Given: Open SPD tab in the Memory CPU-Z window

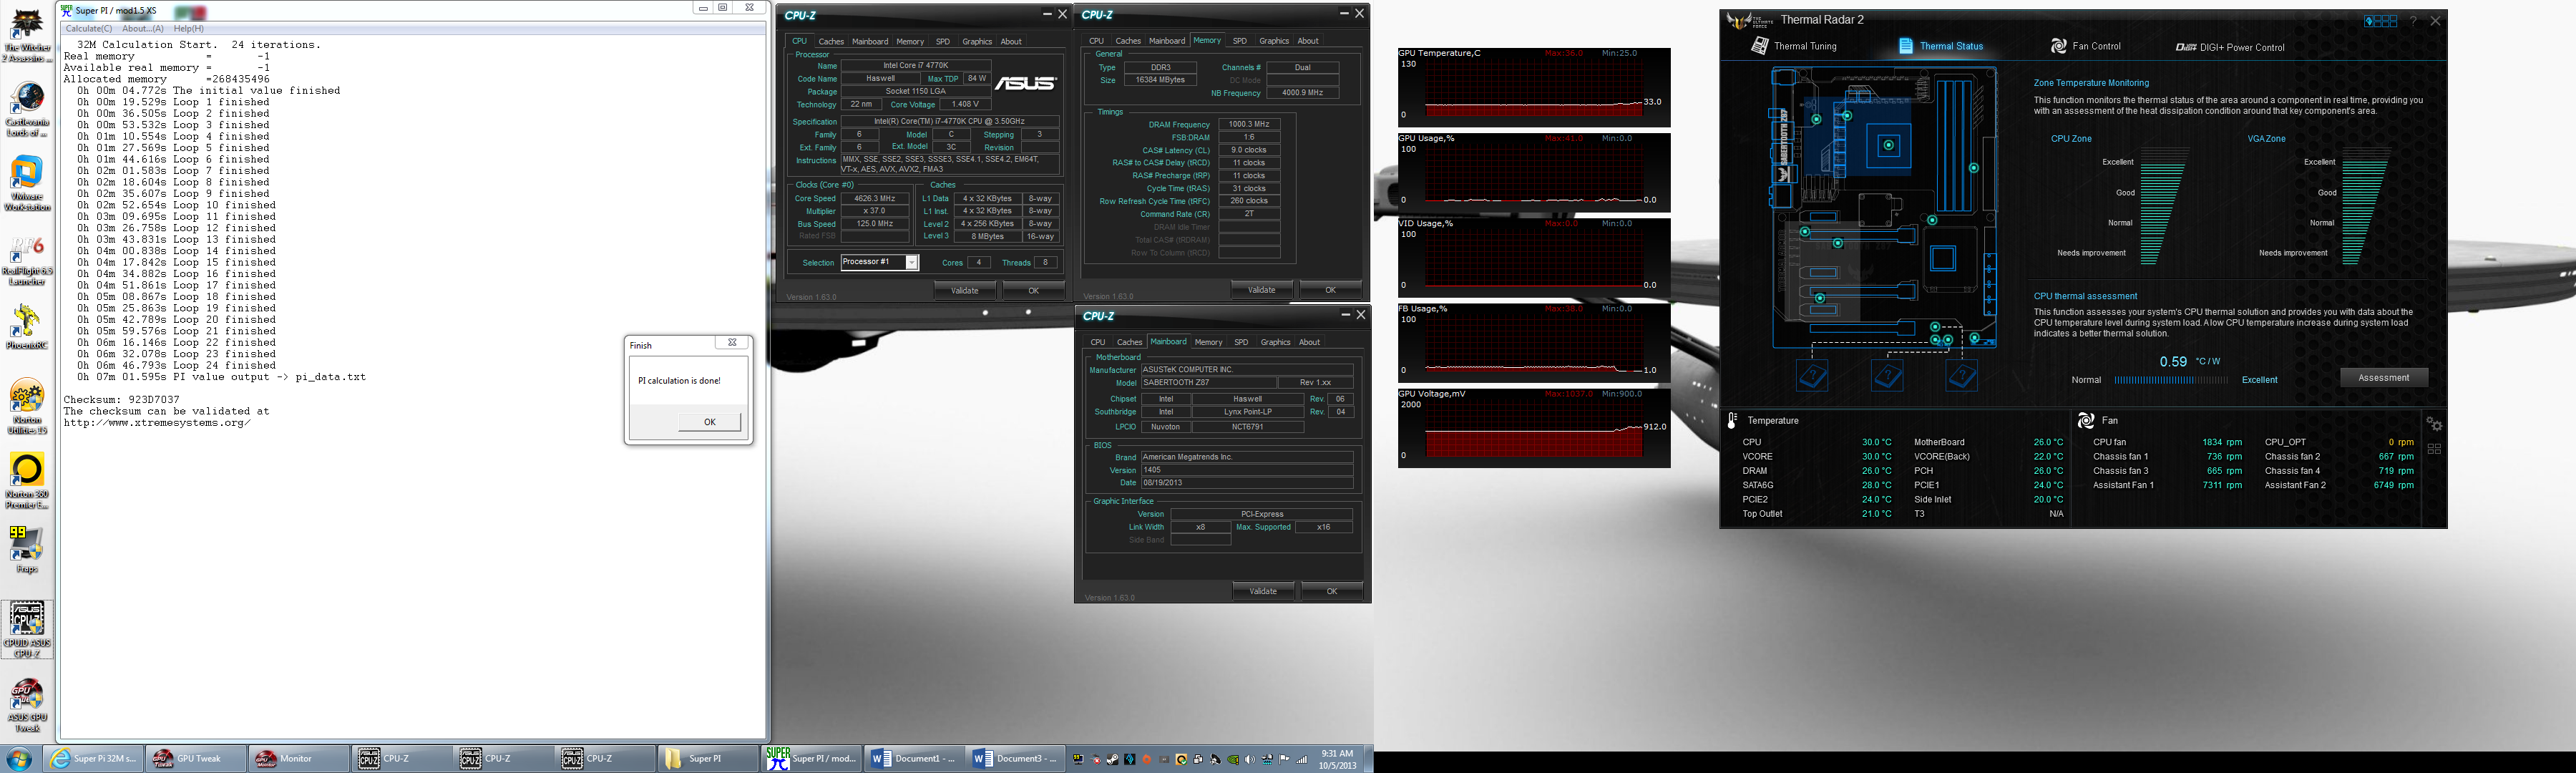Looking at the screenshot, I should 1240,41.
